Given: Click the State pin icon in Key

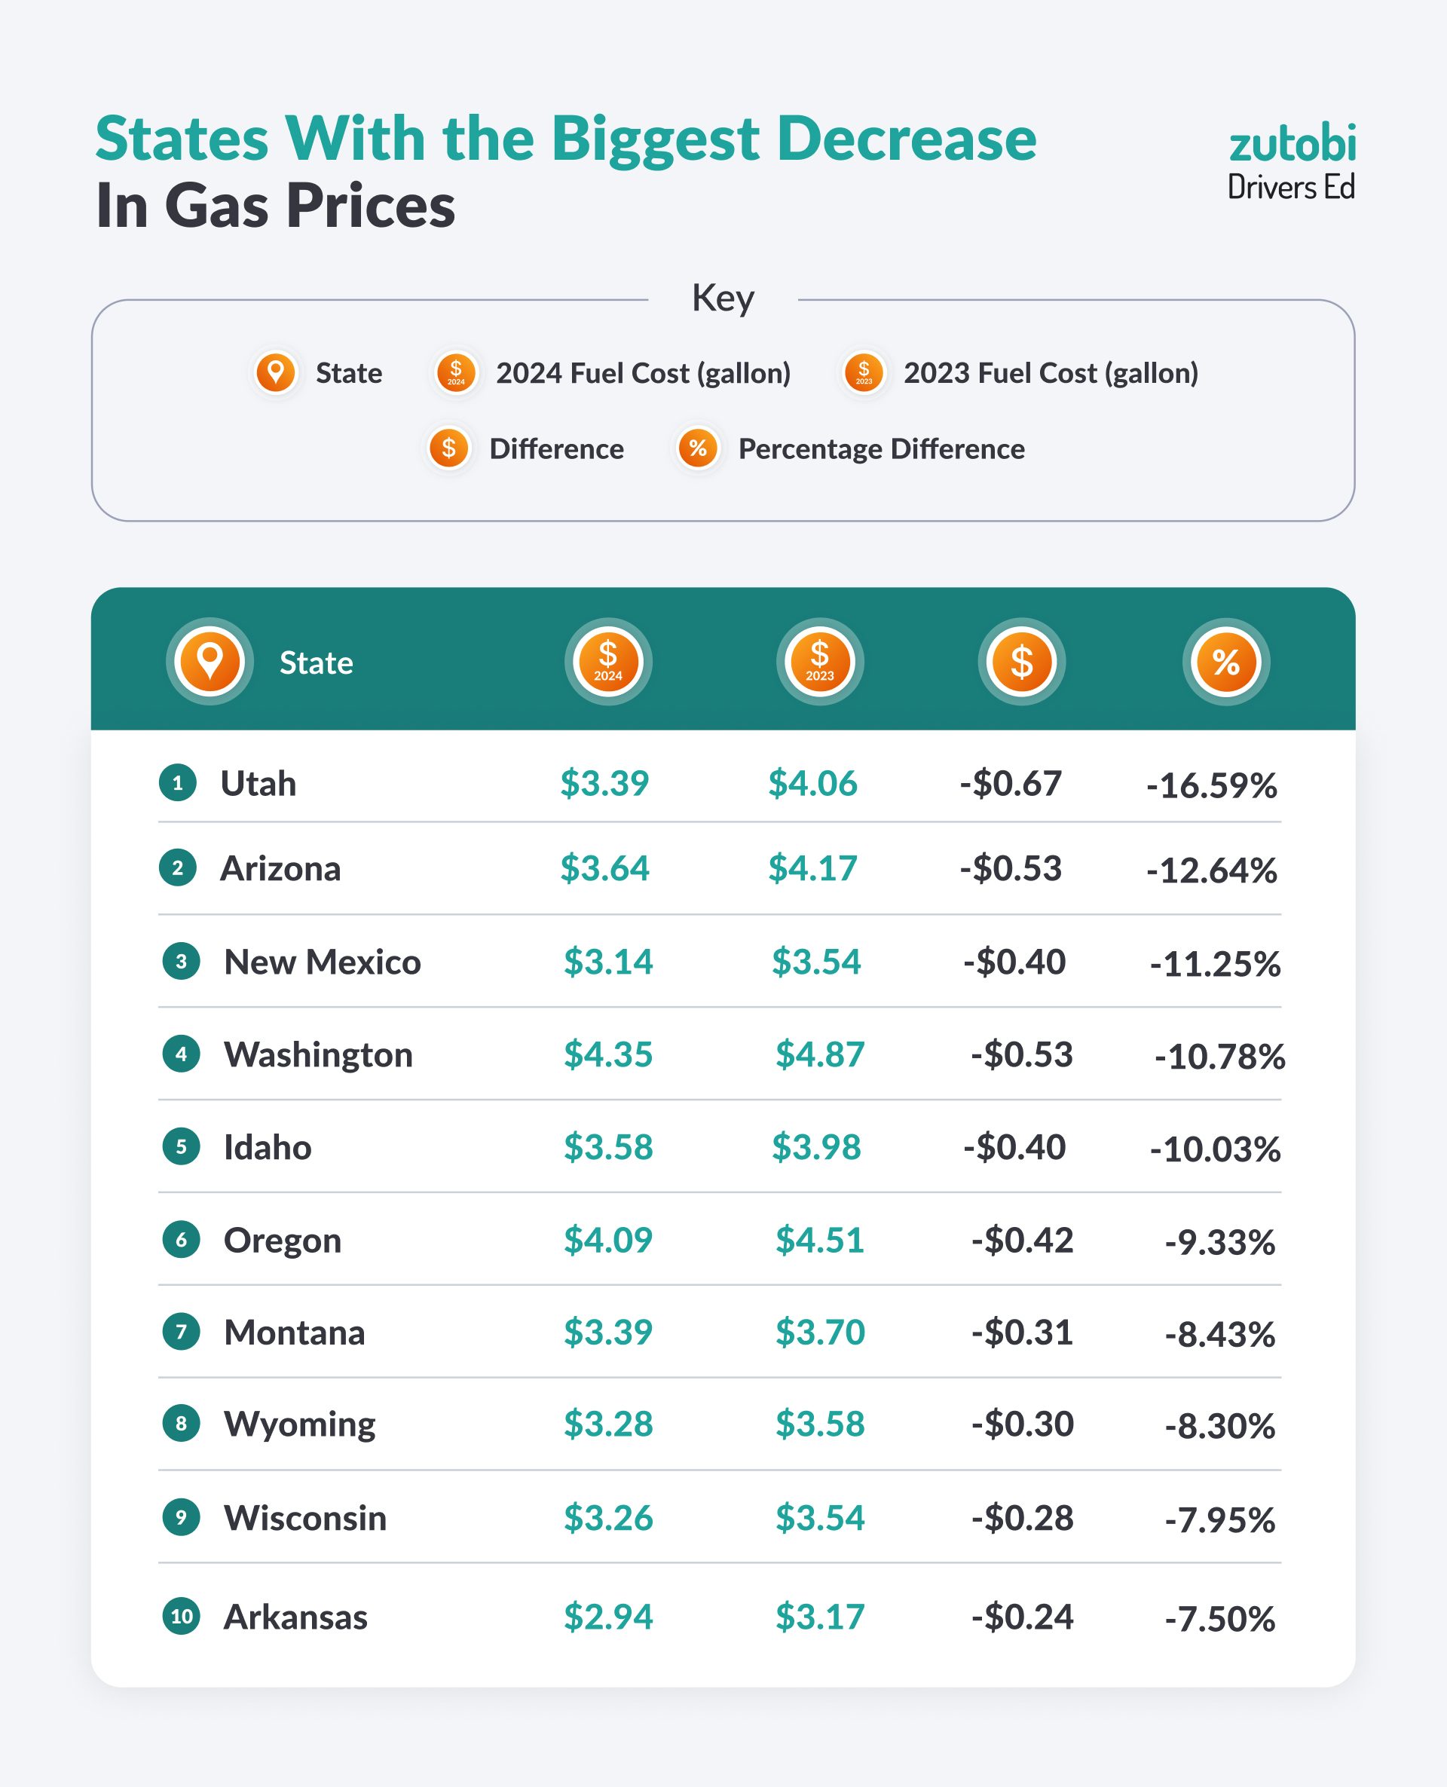Looking at the screenshot, I should [276, 372].
